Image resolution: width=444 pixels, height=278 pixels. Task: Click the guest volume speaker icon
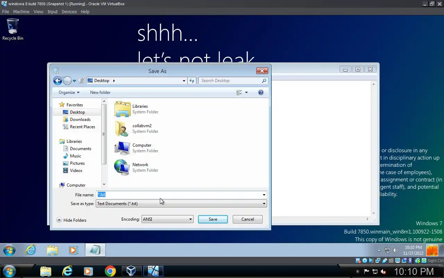[396, 250]
